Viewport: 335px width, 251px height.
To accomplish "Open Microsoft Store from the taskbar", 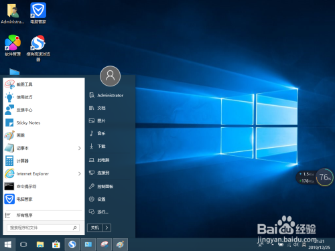I will coord(56,244).
